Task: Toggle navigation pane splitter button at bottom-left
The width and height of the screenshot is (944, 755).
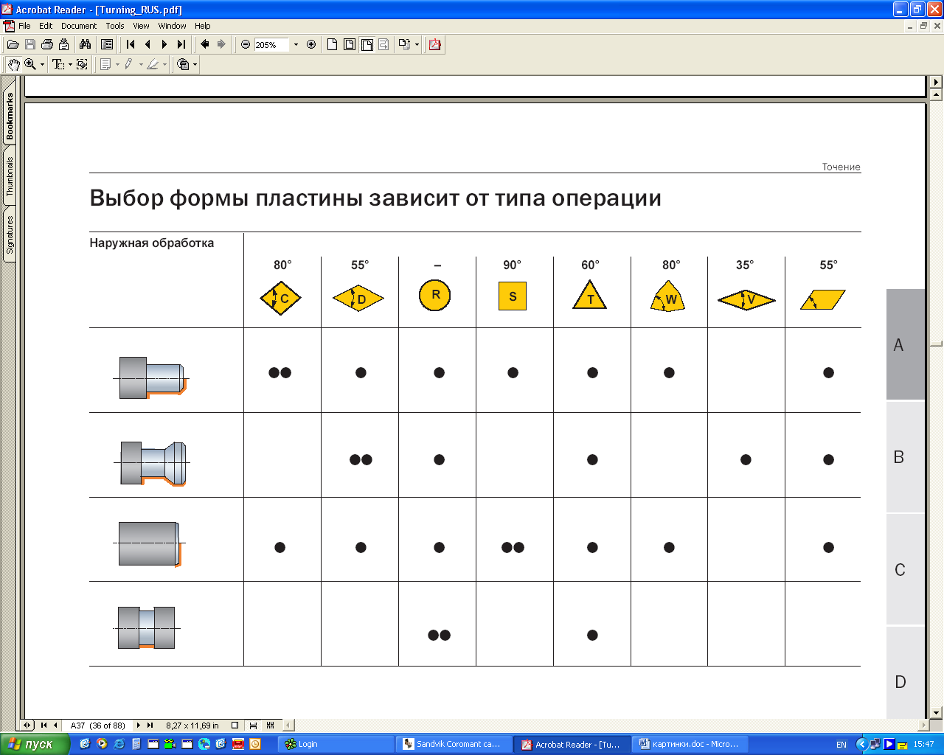Action: 27,726
